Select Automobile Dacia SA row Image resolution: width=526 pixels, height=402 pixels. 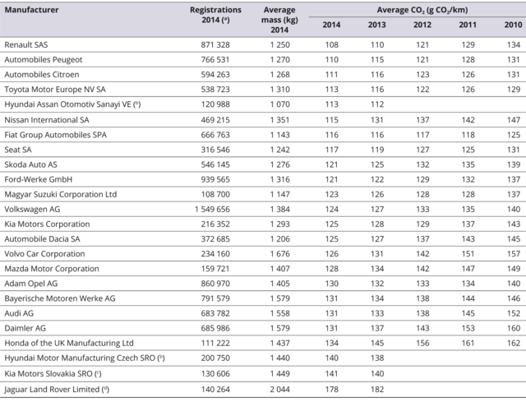click(42, 239)
